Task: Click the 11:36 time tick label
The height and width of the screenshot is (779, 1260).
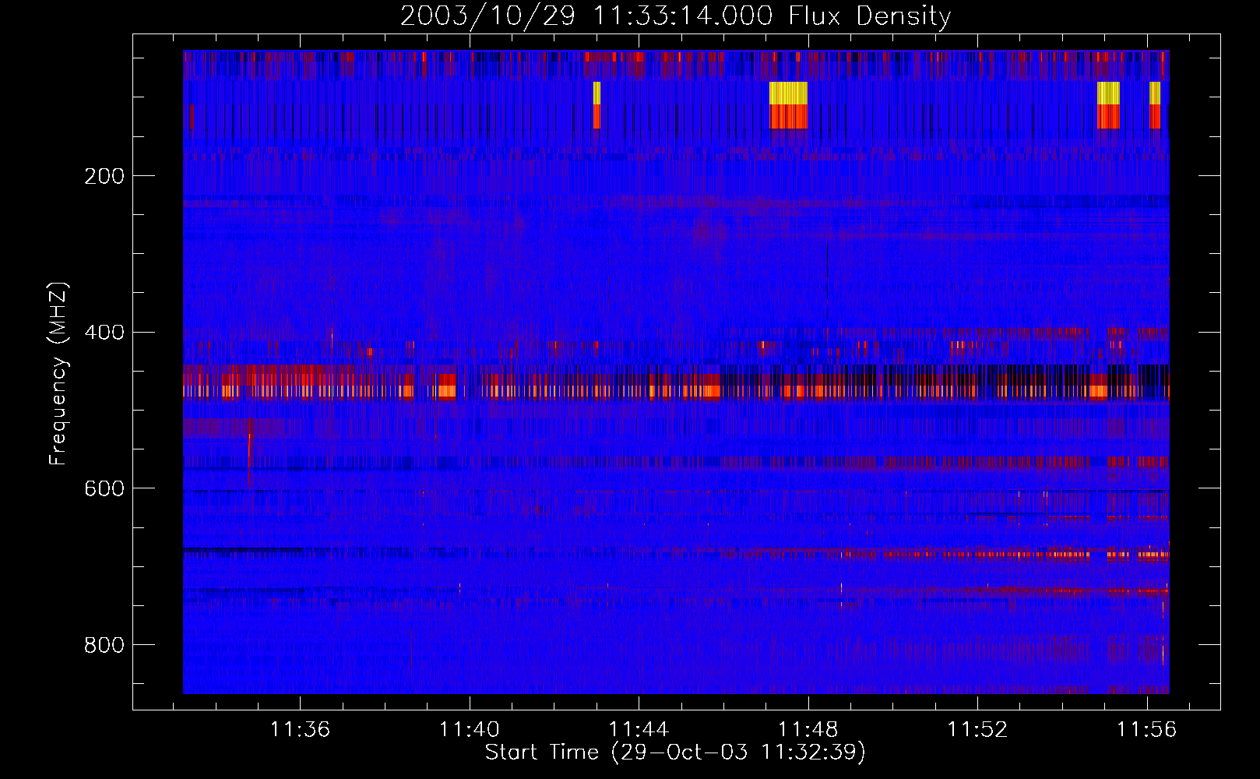Action: [300, 729]
